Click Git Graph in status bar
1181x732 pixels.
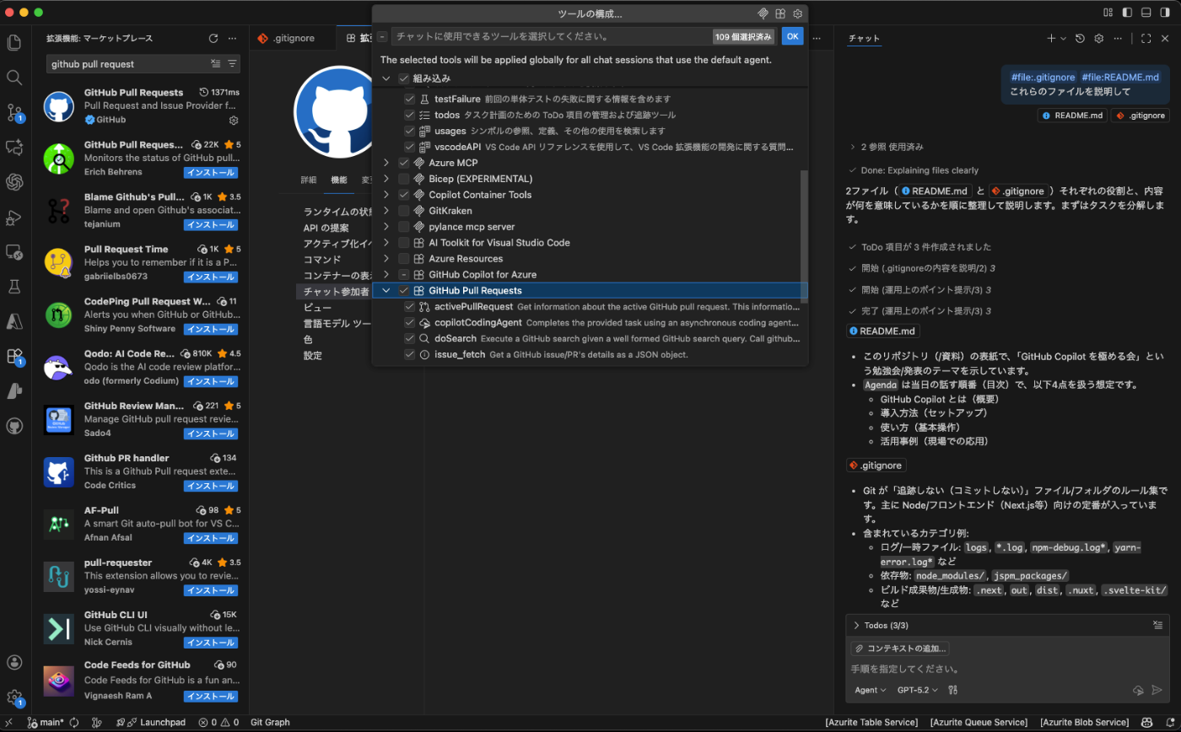(270, 723)
